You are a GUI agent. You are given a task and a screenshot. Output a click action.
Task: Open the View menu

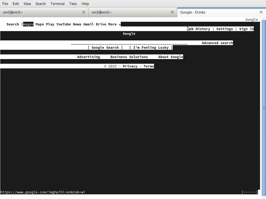tap(27, 4)
